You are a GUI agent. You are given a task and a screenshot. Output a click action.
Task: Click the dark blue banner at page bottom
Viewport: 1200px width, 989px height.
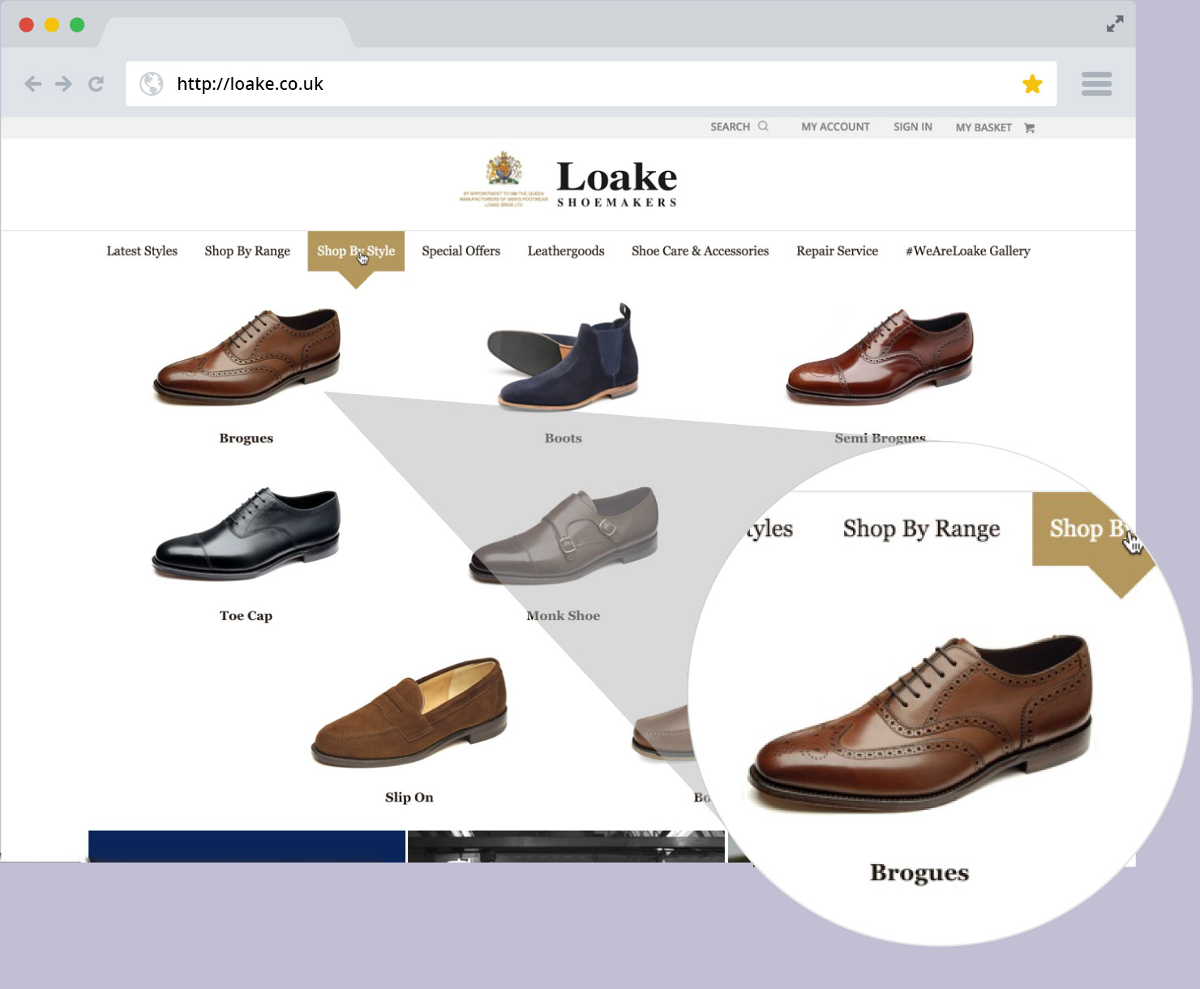pyautogui.click(x=246, y=846)
